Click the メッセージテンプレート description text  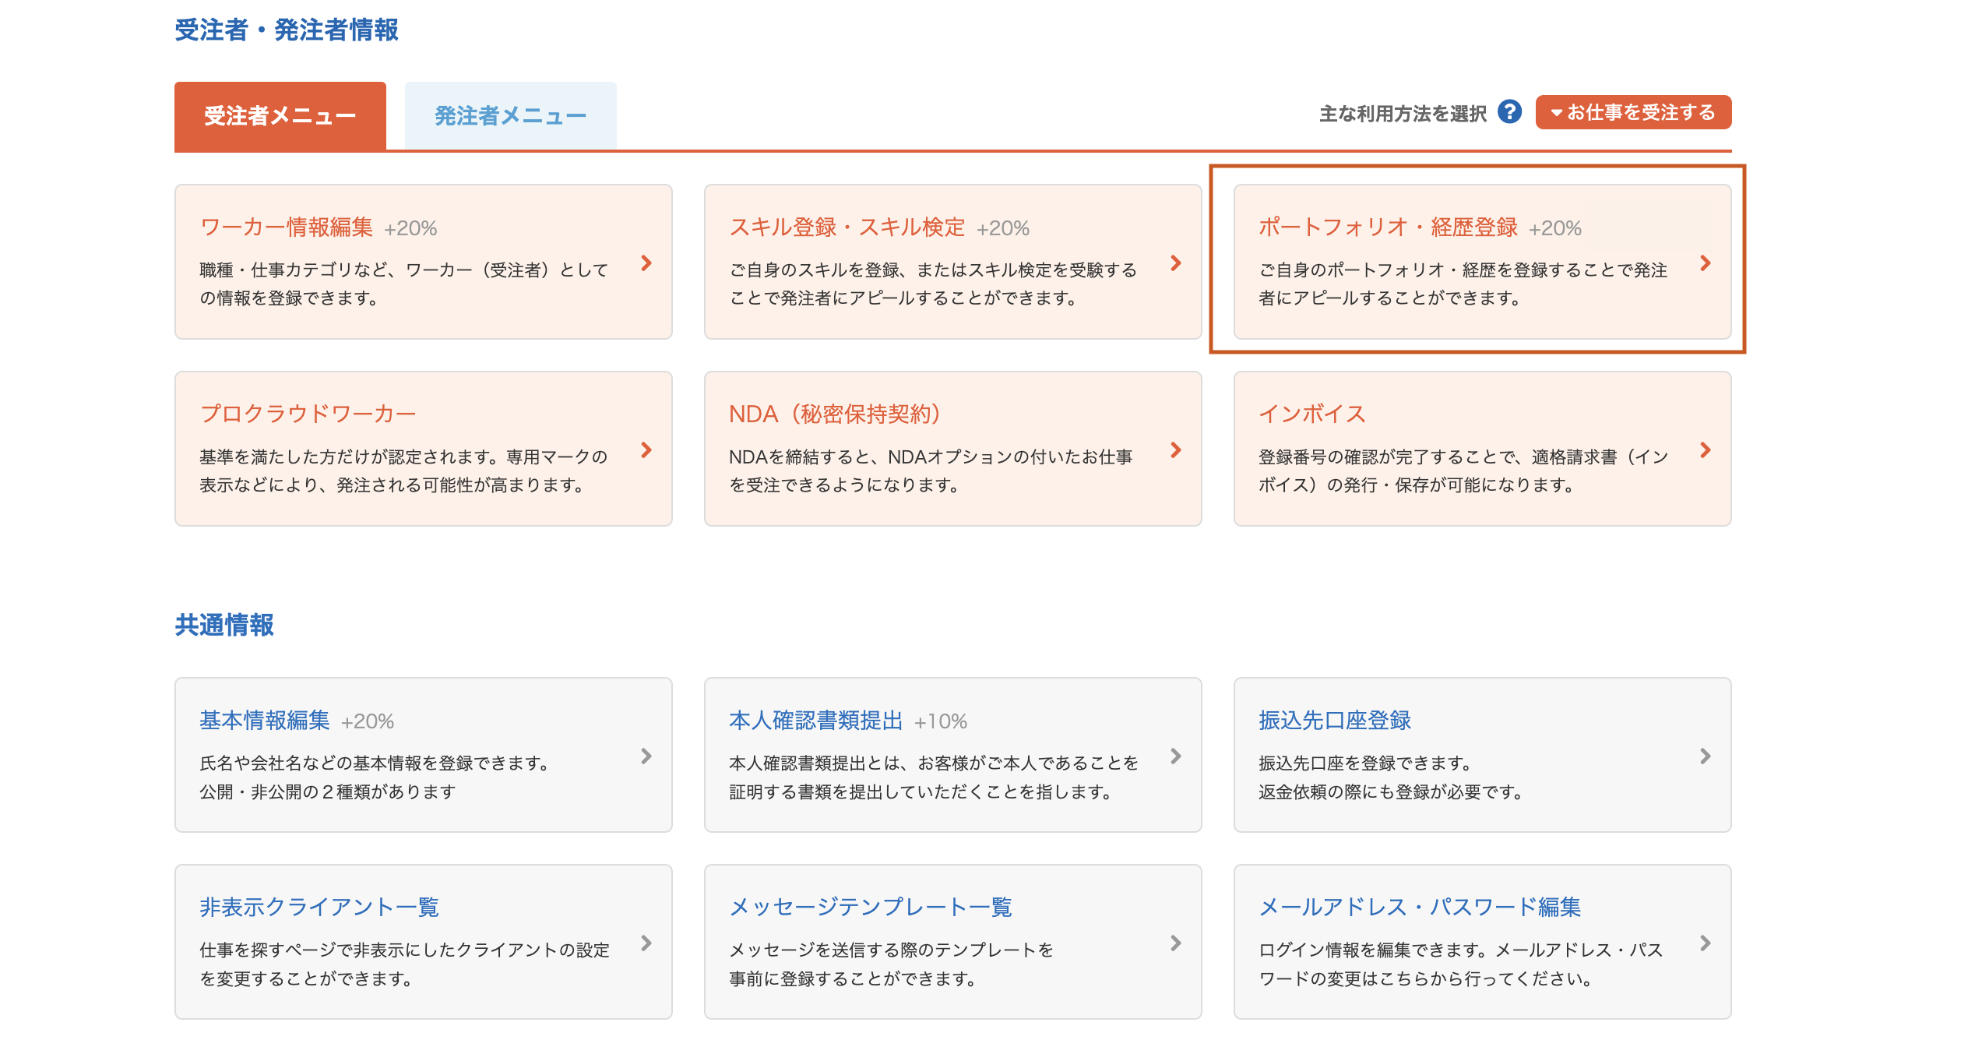pyautogui.click(x=891, y=964)
